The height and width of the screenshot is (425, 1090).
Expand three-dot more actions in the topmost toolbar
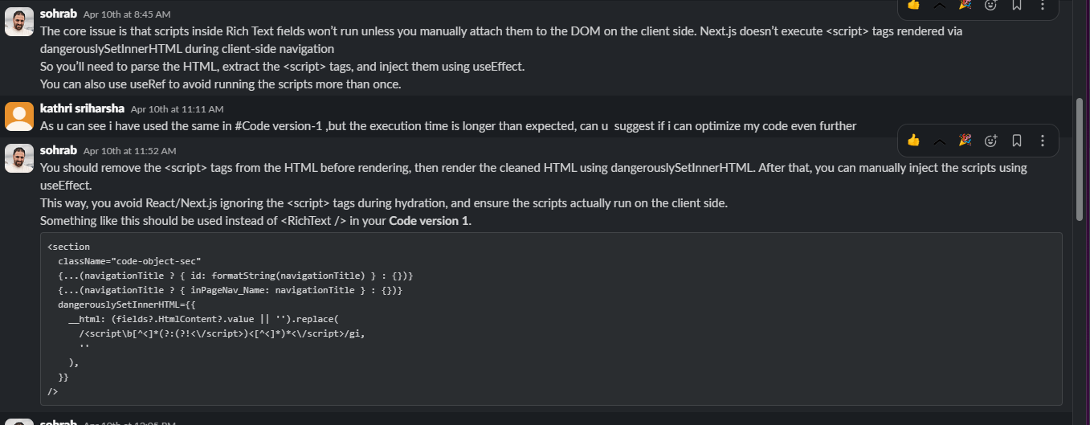[x=1043, y=5]
